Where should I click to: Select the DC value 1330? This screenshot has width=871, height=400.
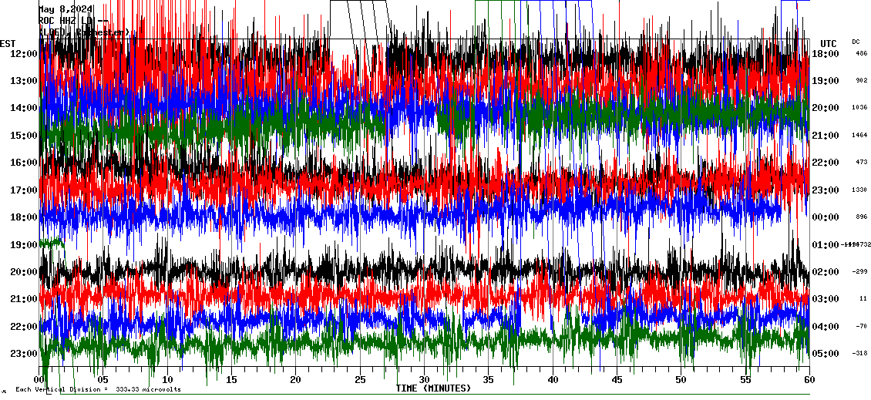click(860, 190)
